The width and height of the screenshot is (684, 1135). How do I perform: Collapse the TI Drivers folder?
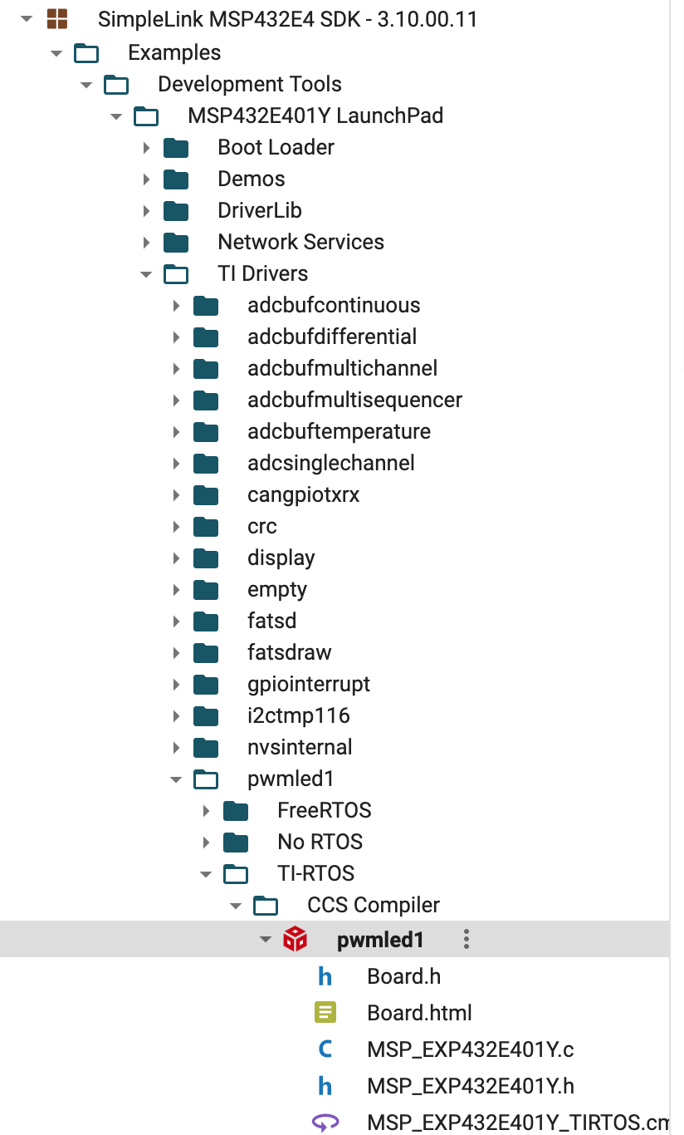pos(146,274)
